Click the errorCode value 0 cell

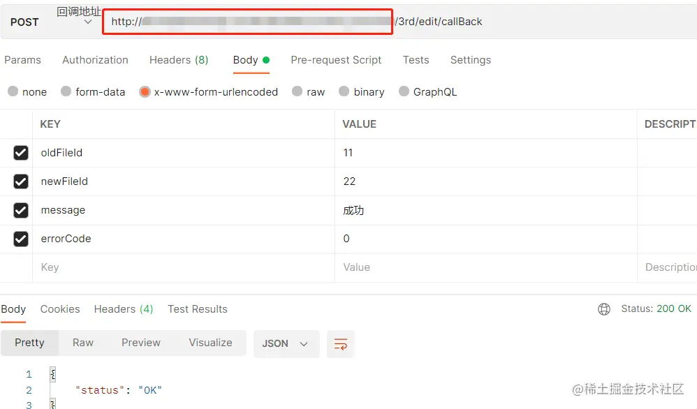click(486, 239)
